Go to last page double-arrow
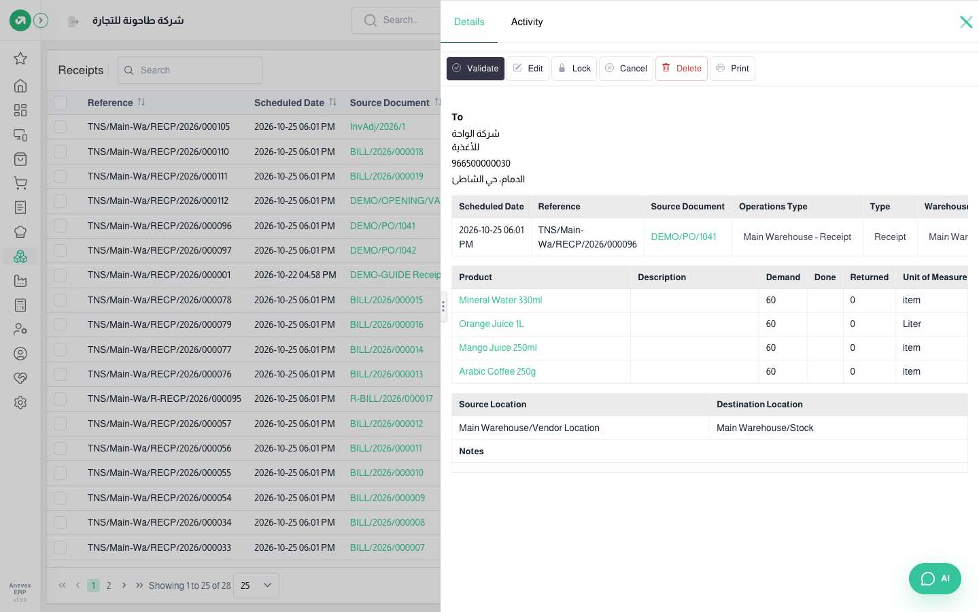This screenshot has height=612, width=979. 139,585
